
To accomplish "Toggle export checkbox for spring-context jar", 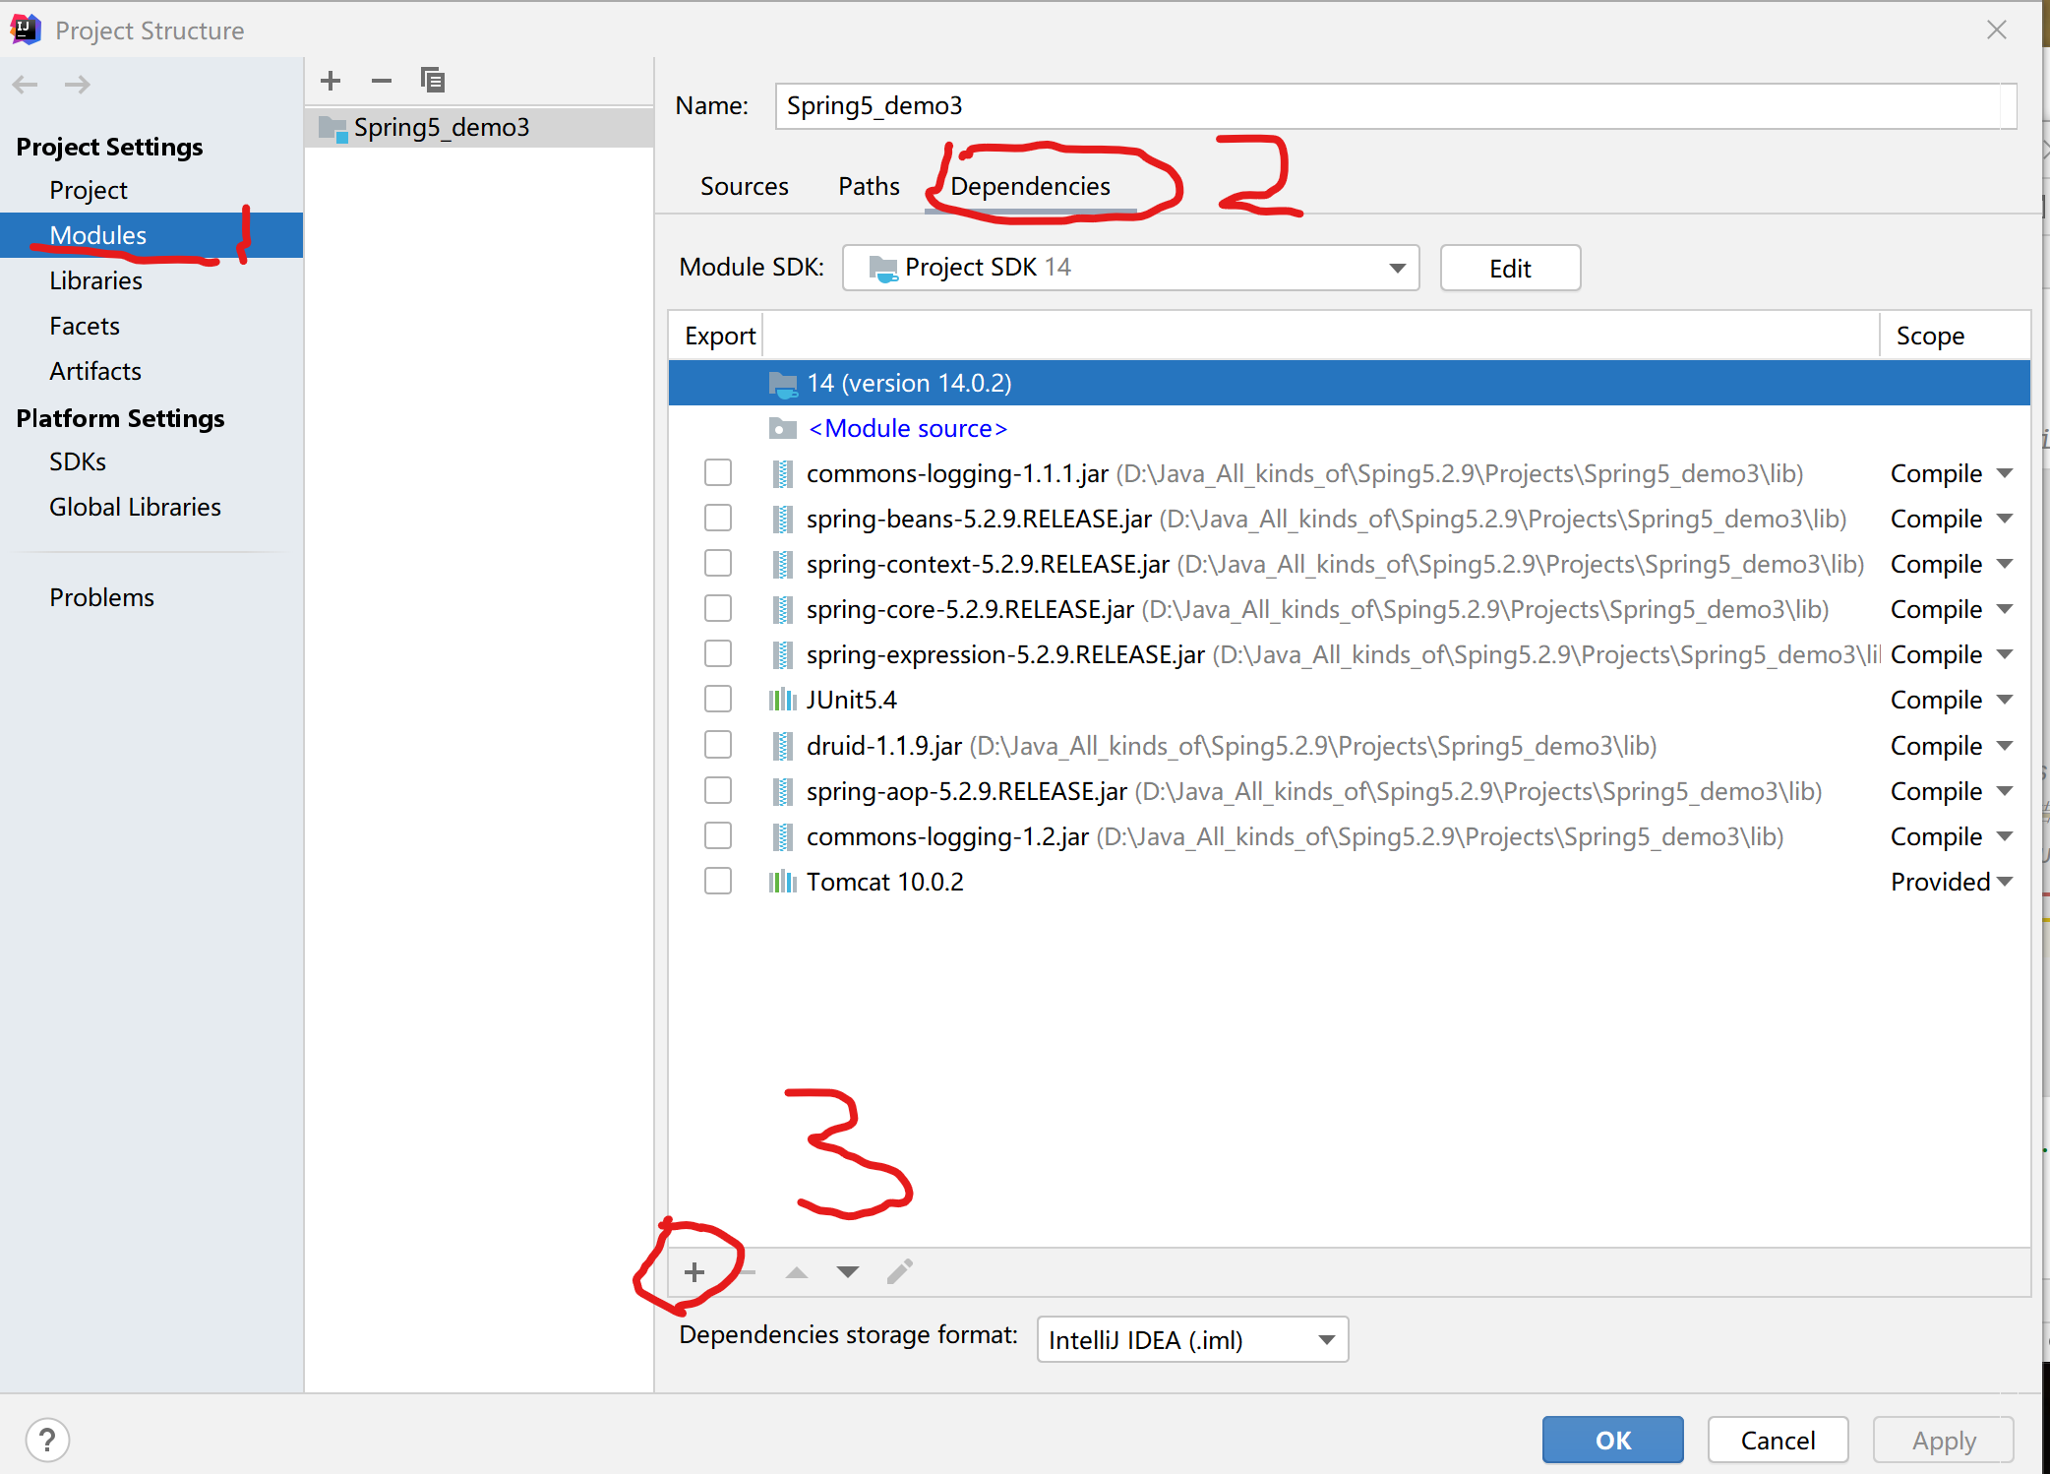I will tap(718, 564).
